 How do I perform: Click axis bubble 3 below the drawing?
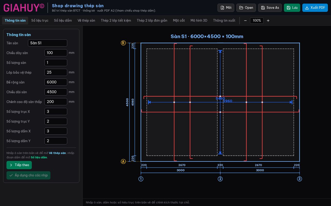[x=299, y=179]
